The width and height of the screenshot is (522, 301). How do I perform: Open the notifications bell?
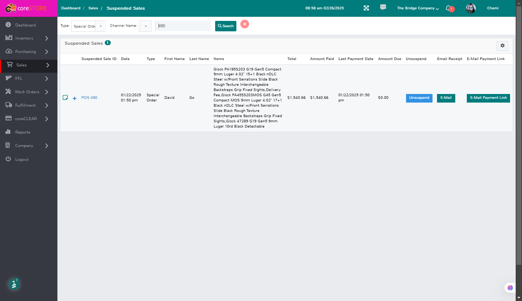click(x=449, y=8)
